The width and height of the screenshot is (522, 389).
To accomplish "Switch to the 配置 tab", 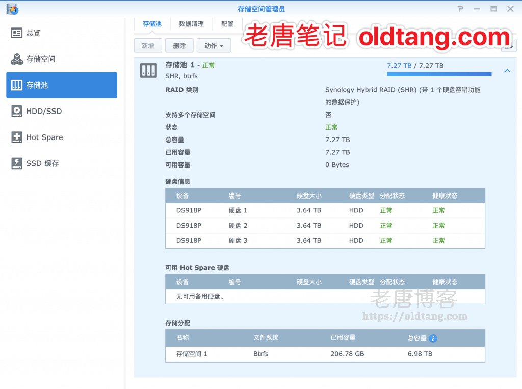I will (227, 24).
